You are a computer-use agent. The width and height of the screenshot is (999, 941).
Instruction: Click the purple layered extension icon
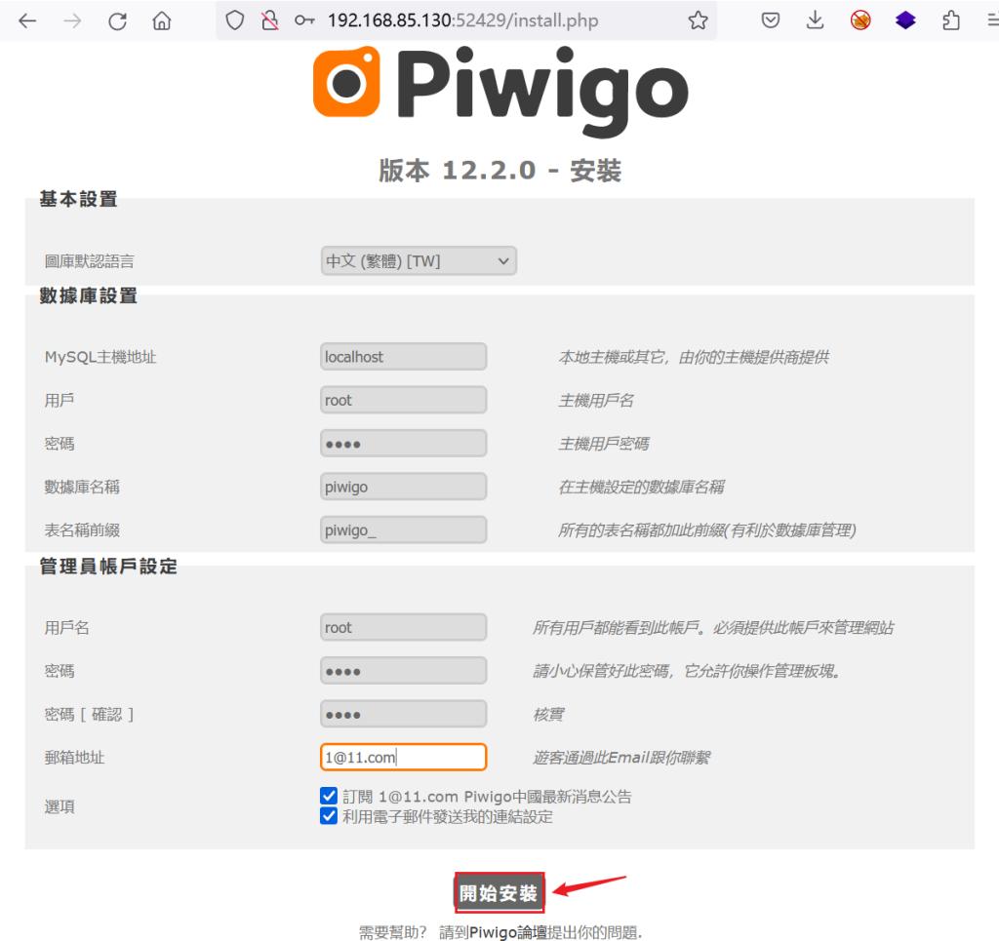click(905, 20)
